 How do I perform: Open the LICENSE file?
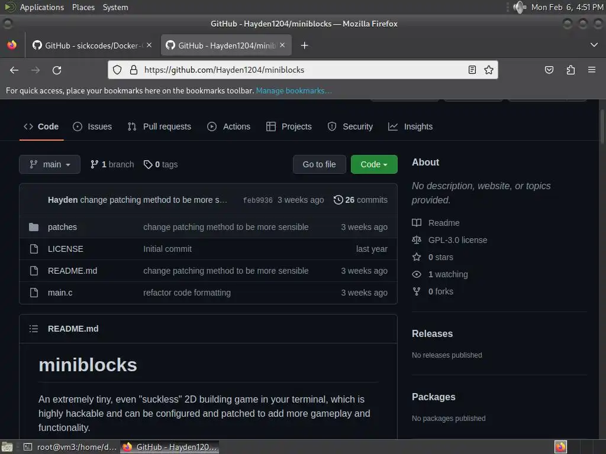coord(65,249)
